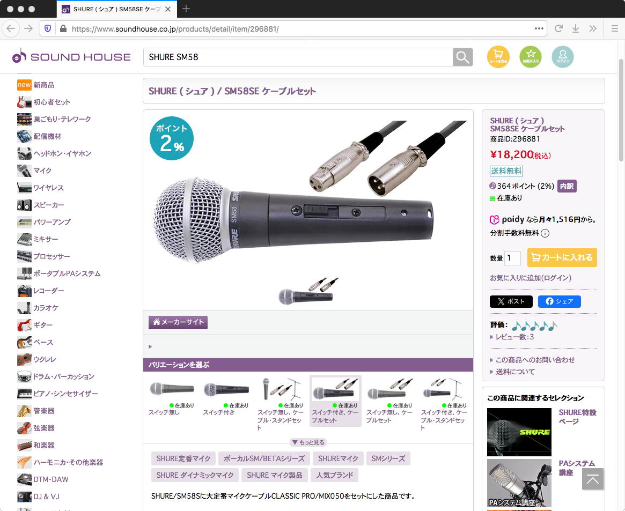Click the scroll-to-top arrow button
This screenshot has height=511, width=625.
point(592,479)
